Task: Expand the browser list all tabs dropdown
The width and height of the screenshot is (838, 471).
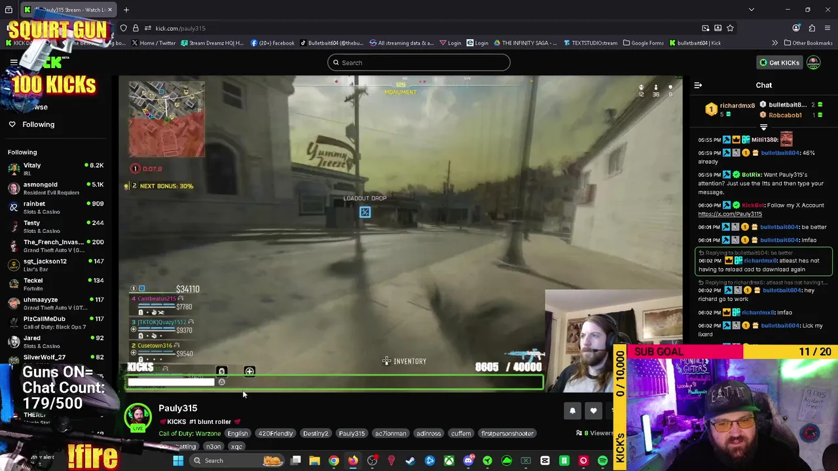Action: pos(752,10)
